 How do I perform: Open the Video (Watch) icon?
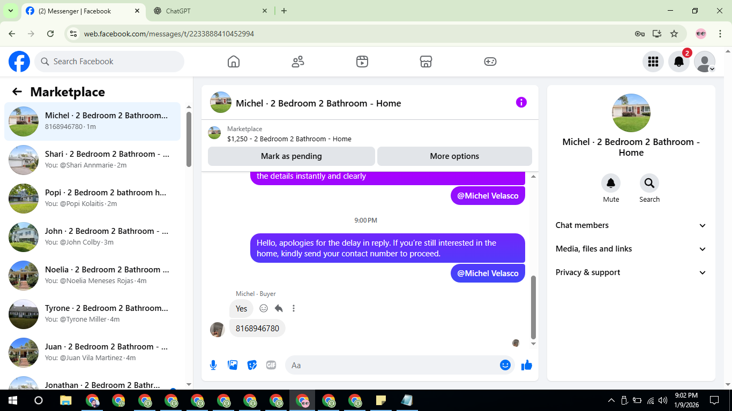click(362, 62)
